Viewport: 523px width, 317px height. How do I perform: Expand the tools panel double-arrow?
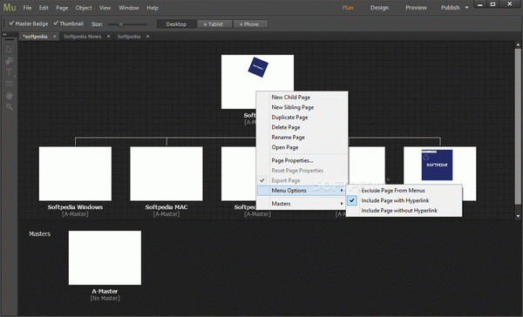4,34
